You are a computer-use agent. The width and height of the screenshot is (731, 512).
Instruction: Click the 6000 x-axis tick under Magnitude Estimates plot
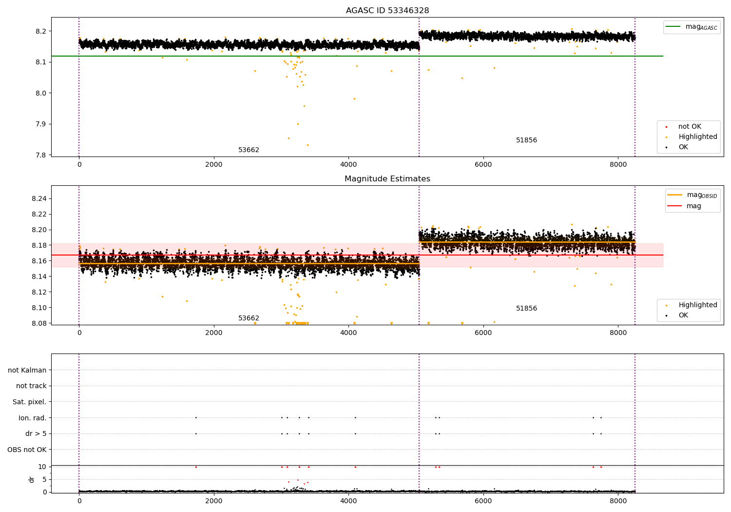click(483, 333)
